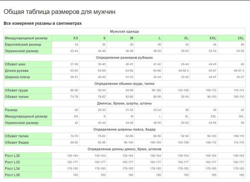Click hip girth value 108-112
The image size is (250, 182).
[x=211, y=143]
